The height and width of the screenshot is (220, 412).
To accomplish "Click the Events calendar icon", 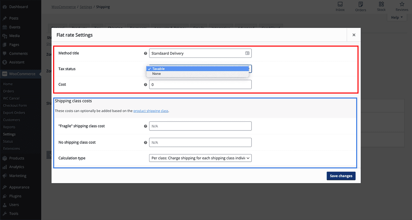I will coord(4,27).
